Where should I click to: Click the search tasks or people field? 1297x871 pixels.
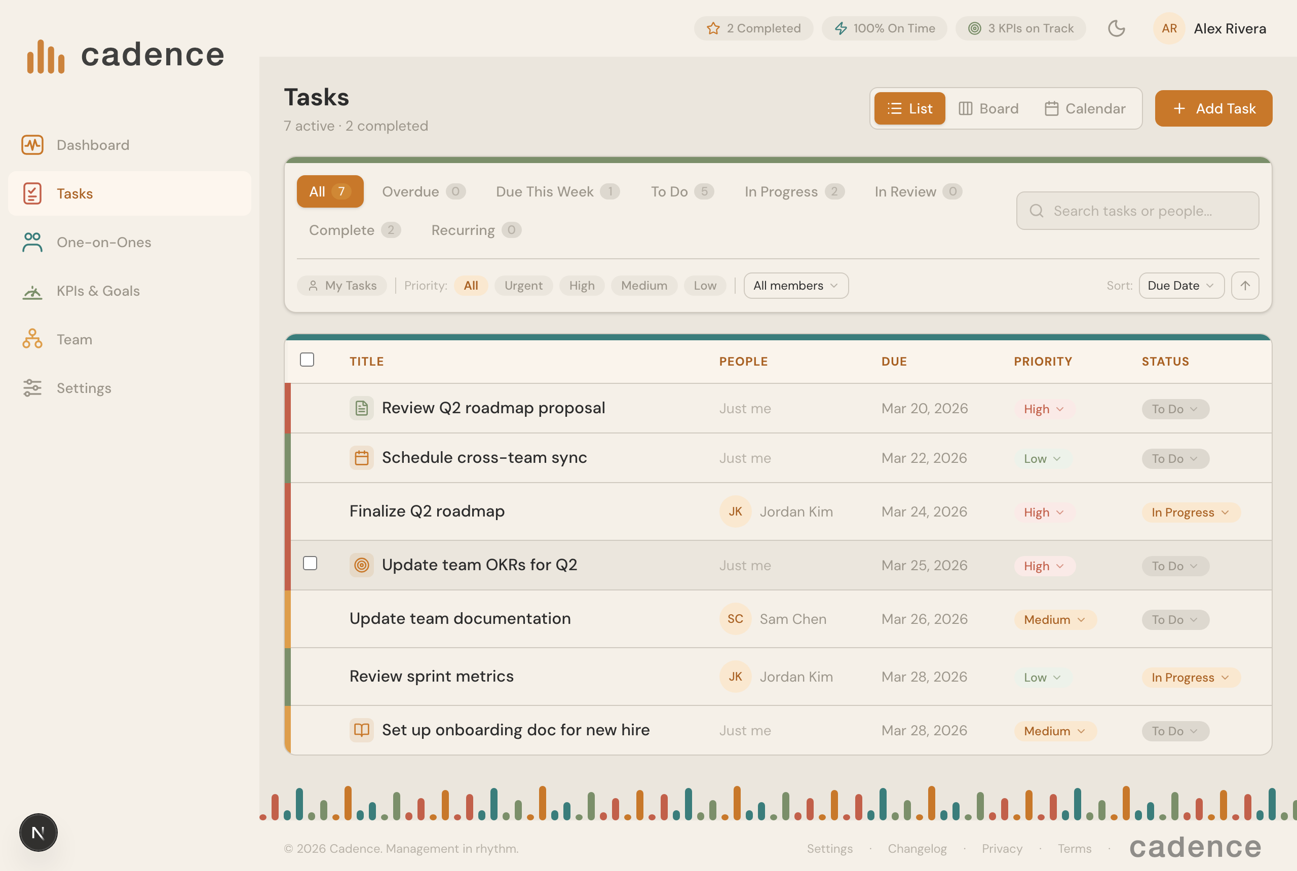coord(1137,211)
